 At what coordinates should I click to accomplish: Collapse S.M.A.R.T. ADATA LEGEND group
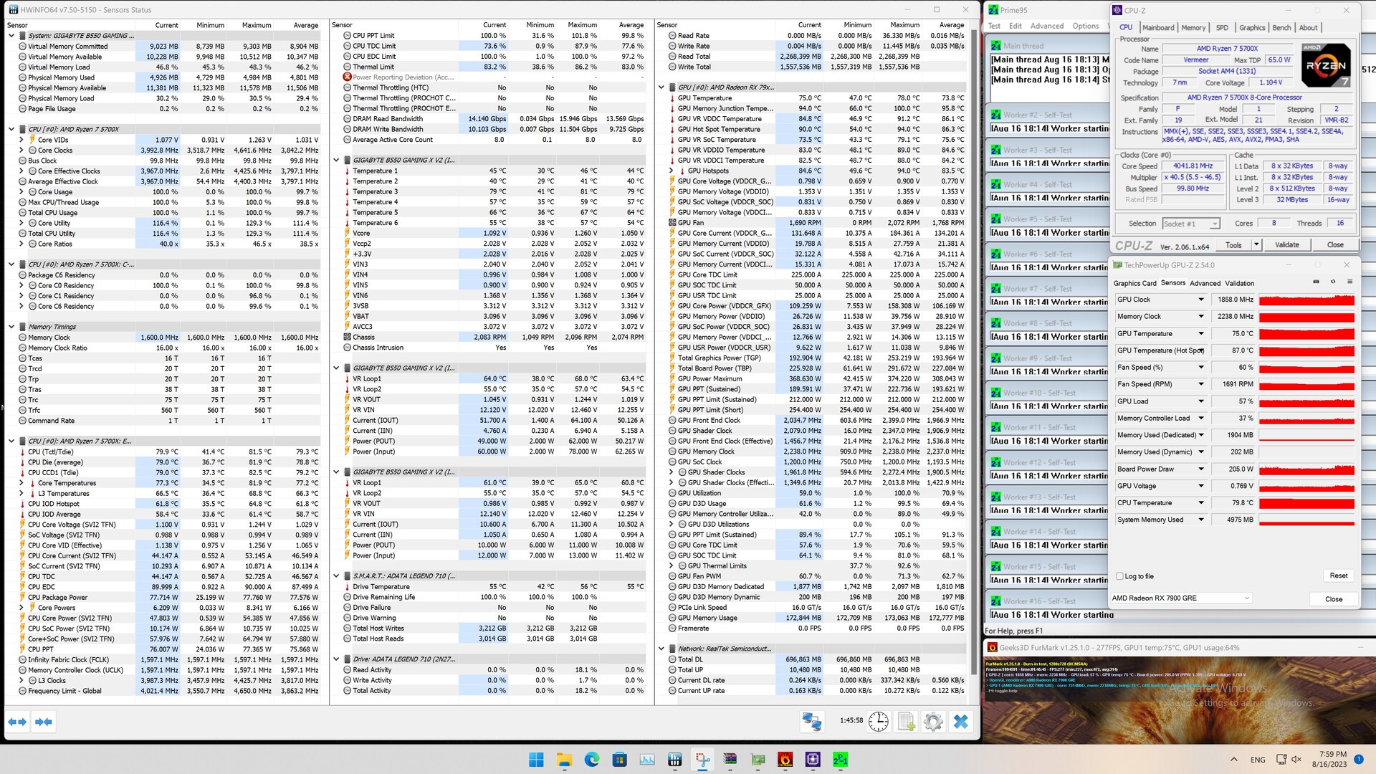coord(336,576)
